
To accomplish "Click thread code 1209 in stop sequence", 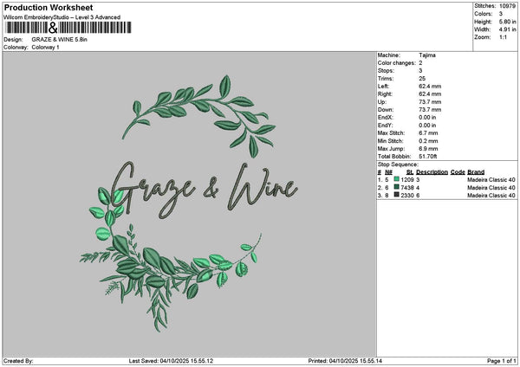I will 407,180.
